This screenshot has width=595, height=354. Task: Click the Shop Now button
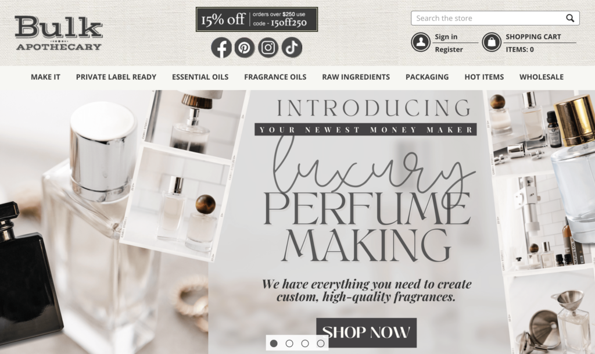click(366, 332)
